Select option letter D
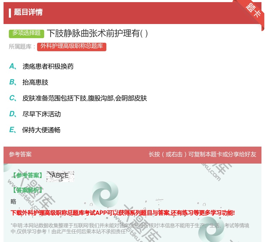 coord(12,114)
